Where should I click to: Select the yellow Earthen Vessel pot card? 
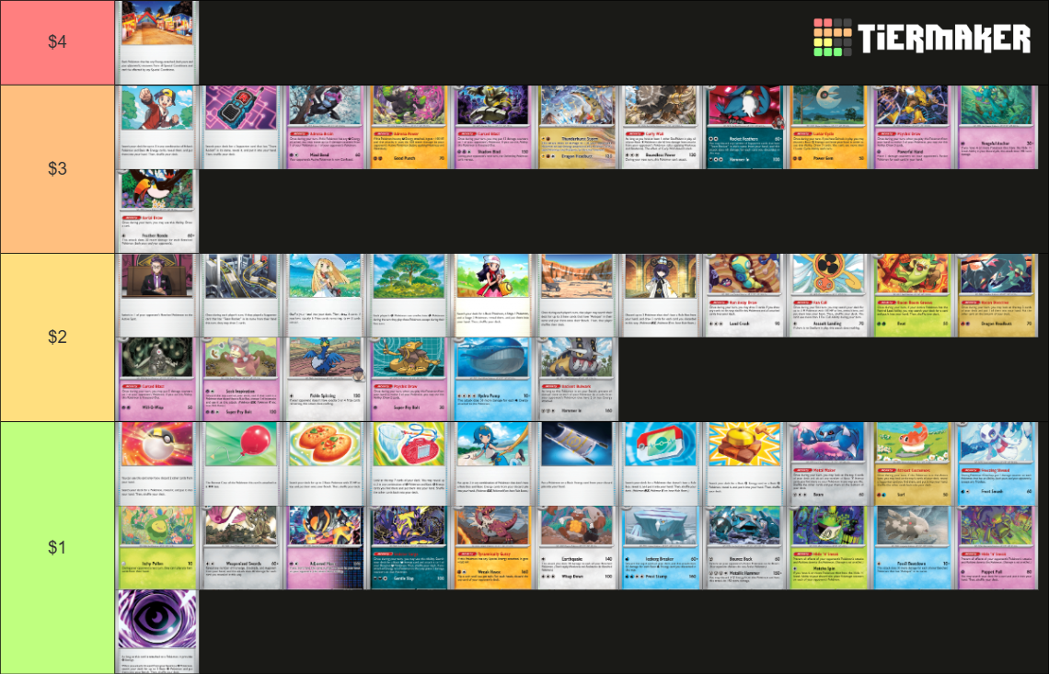[x=744, y=464]
